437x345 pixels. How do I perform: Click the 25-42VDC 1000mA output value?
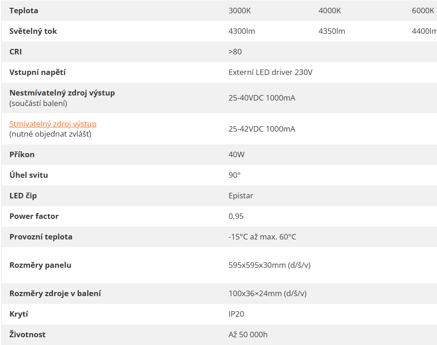coord(262,129)
